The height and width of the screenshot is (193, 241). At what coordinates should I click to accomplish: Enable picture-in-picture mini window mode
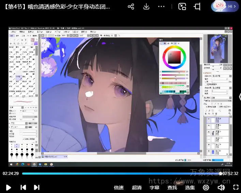pos(182,6)
